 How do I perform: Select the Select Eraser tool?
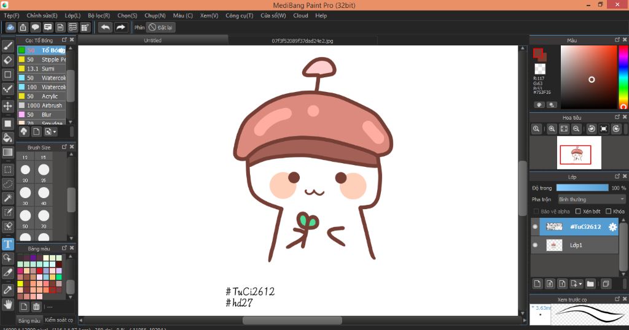[7, 226]
